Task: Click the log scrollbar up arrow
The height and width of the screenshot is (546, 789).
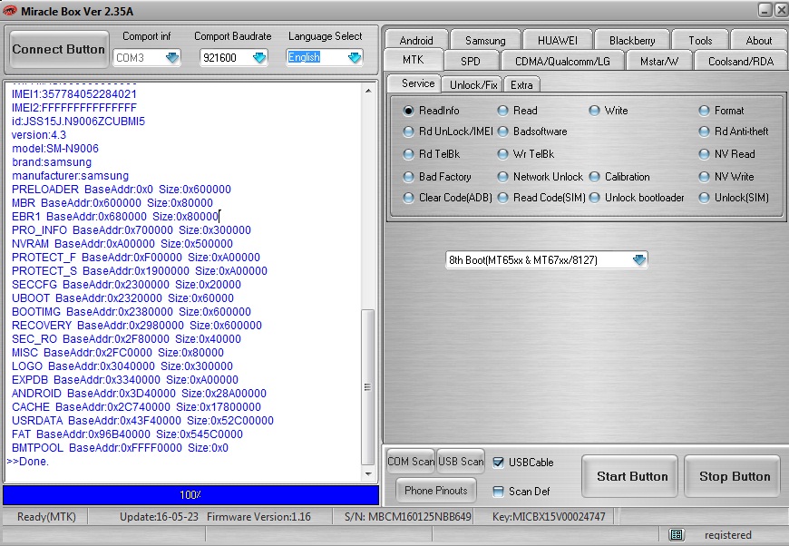Action: (x=368, y=91)
